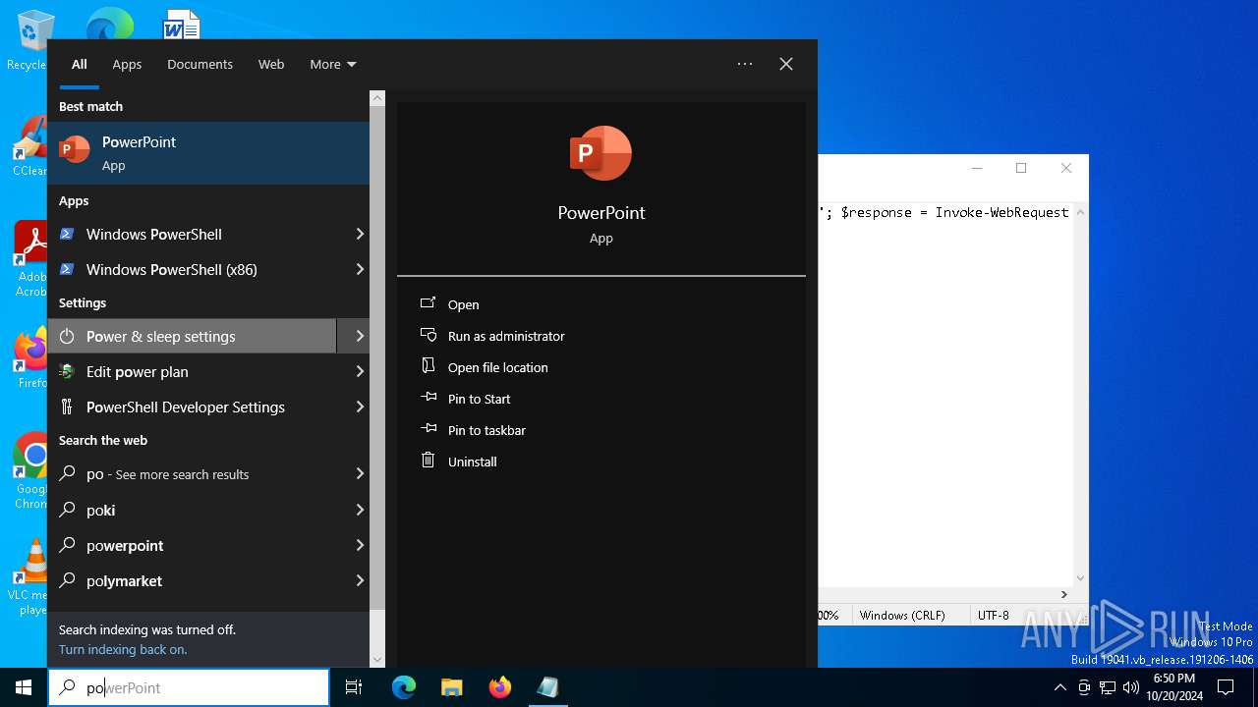
Task: Expand Power & sleep settings arrow
Action: click(360, 336)
